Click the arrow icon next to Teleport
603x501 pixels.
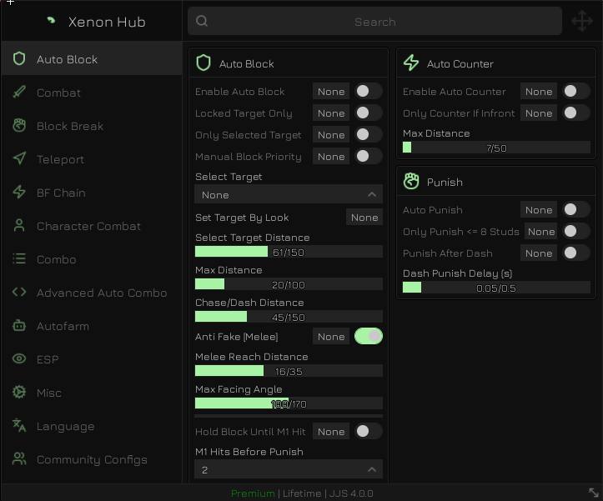pos(19,158)
